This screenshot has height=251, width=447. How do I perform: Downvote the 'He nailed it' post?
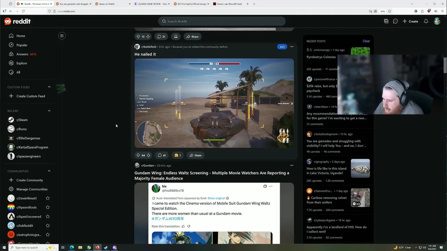pos(148,155)
